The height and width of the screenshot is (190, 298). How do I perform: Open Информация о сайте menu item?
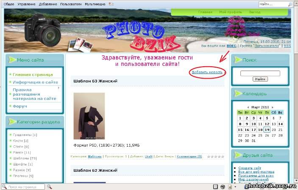35,82
